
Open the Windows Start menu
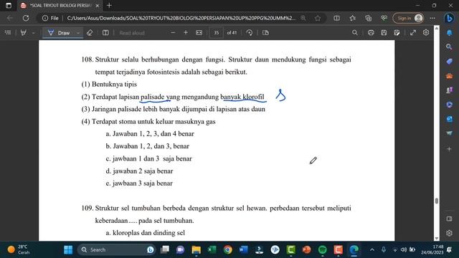click(68, 250)
